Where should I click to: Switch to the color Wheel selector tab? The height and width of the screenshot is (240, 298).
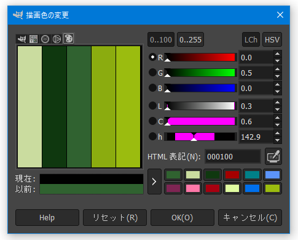point(57,39)
